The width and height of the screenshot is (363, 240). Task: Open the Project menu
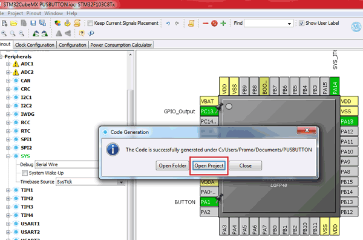[x=15, y=13]
